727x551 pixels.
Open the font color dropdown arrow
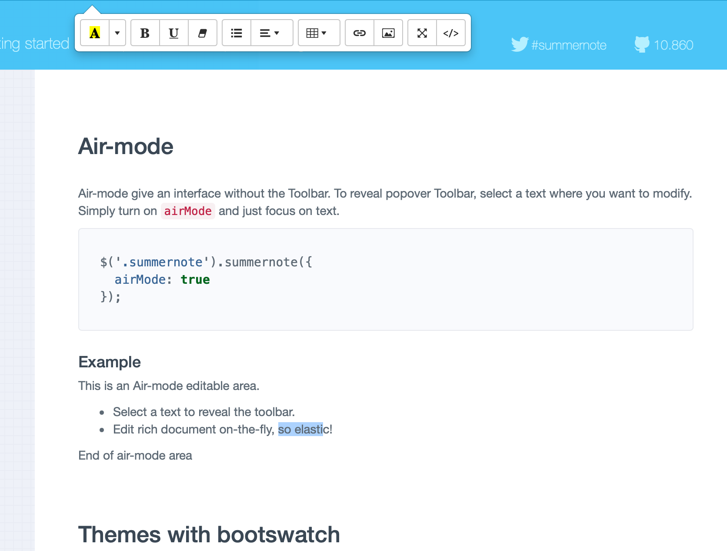point(117,33)
